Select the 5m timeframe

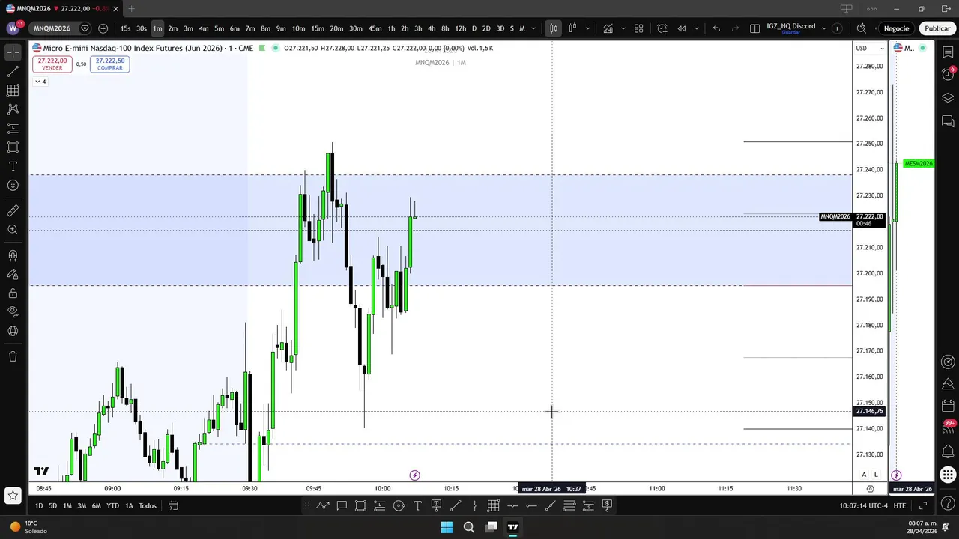219,28
